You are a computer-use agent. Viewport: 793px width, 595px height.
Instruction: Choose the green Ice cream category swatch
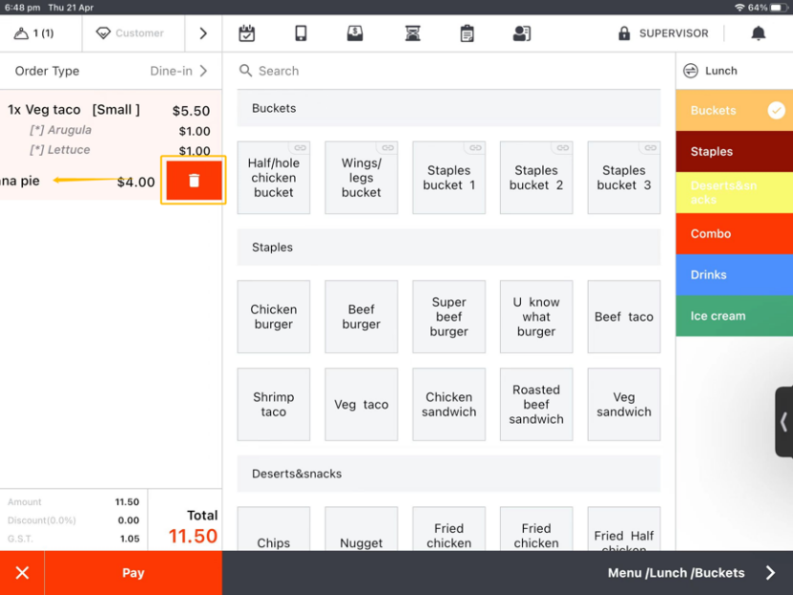click(734, 316)
